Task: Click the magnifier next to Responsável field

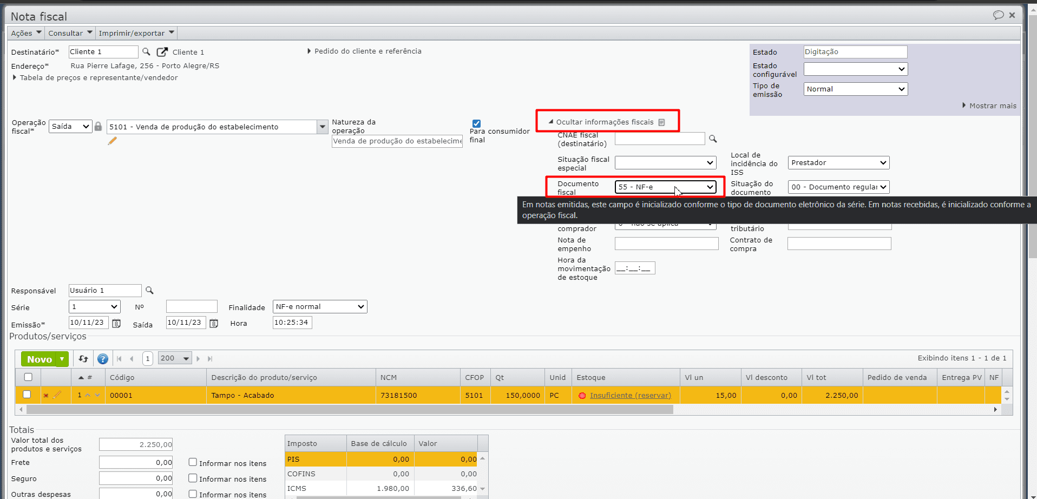Action: click(149, 291)
